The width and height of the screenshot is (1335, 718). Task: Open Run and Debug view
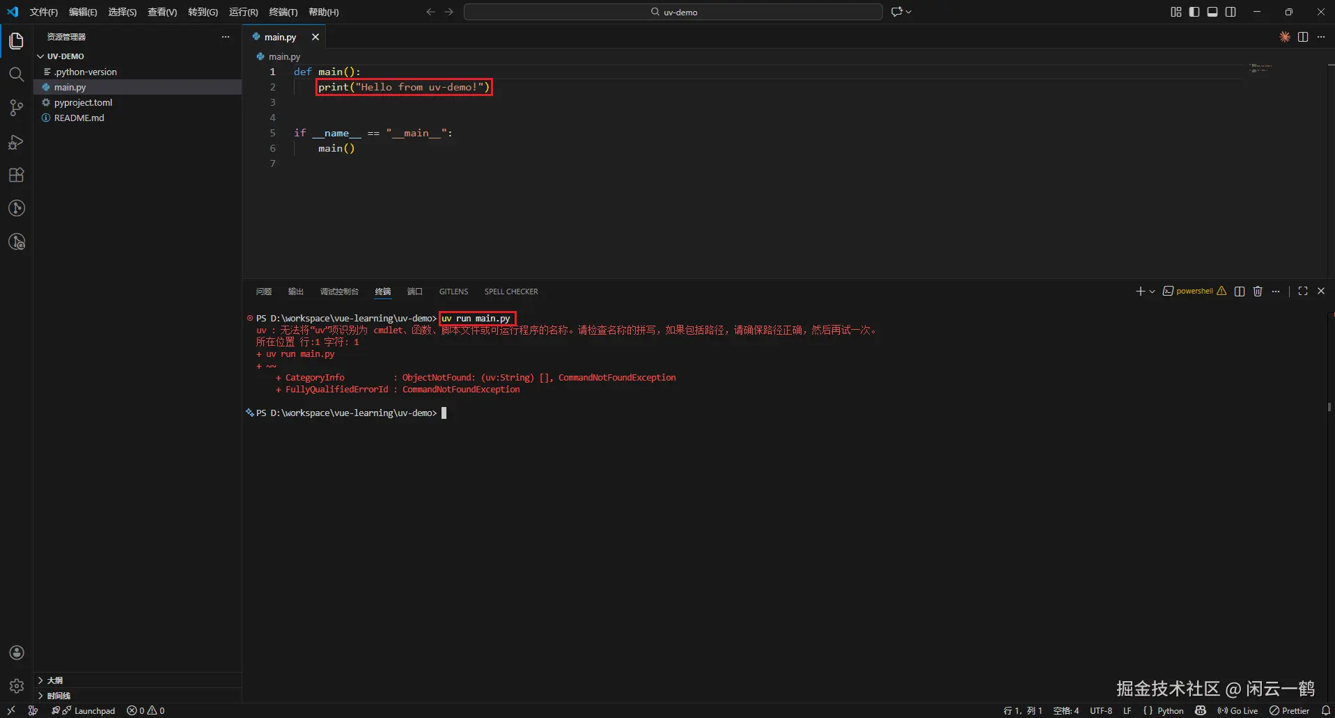16,142
